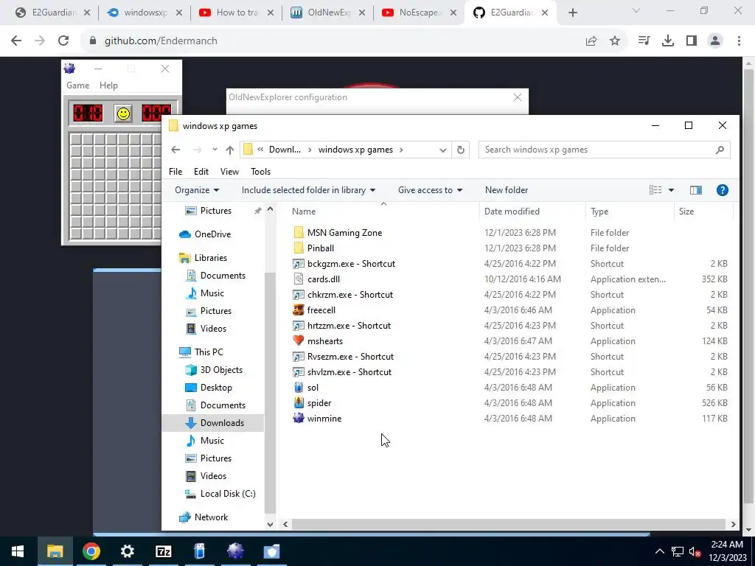
Task: Select the cards.dll file icon
Action: pyautogui.click(x=299, y=279)
